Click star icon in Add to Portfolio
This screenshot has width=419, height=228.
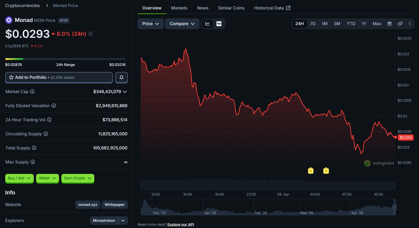11,77
